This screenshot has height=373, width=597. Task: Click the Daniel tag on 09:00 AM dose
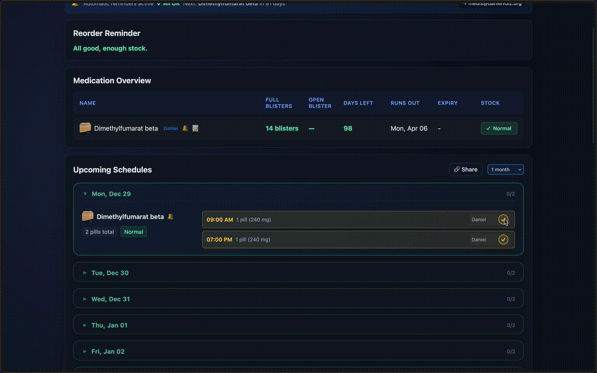point(479,220)
